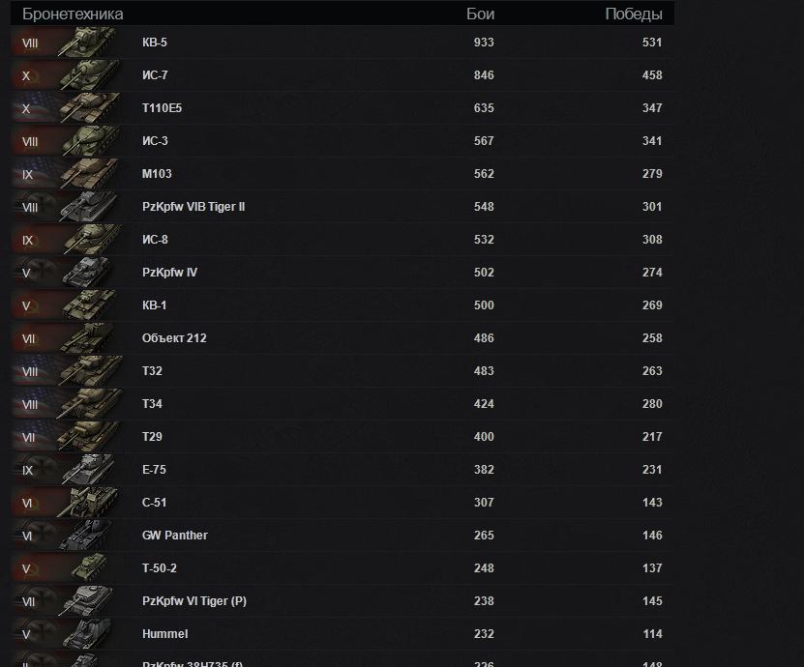The image size is (804, 667).
Task: Sort by Победы column header
Action: tap(634, 14)
